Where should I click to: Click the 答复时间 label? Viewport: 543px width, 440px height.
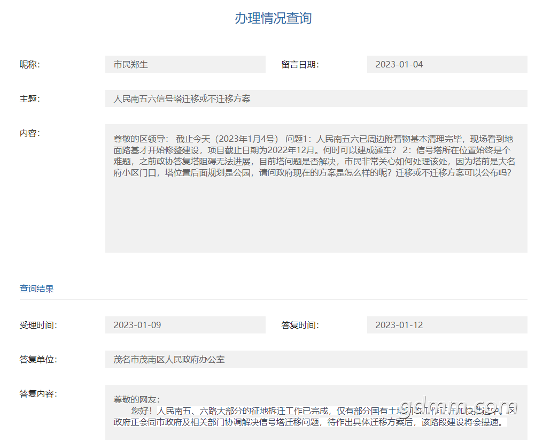pos(300,325)
